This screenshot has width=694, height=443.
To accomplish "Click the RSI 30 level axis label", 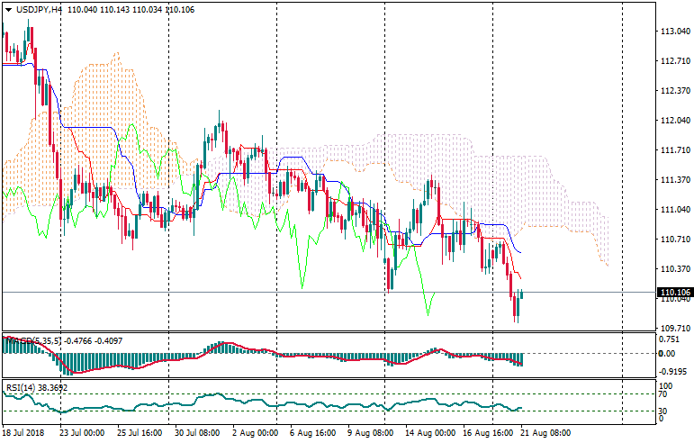I will click(663, 412).
